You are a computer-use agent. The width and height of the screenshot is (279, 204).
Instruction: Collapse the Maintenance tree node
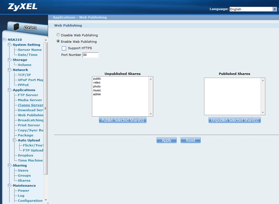(x=10, y=186)
